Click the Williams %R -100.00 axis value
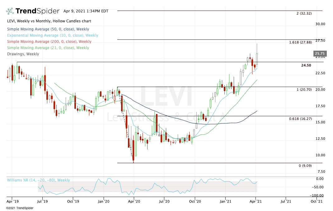Viewport: 333px width, 211px height. [x=317, y=195]
